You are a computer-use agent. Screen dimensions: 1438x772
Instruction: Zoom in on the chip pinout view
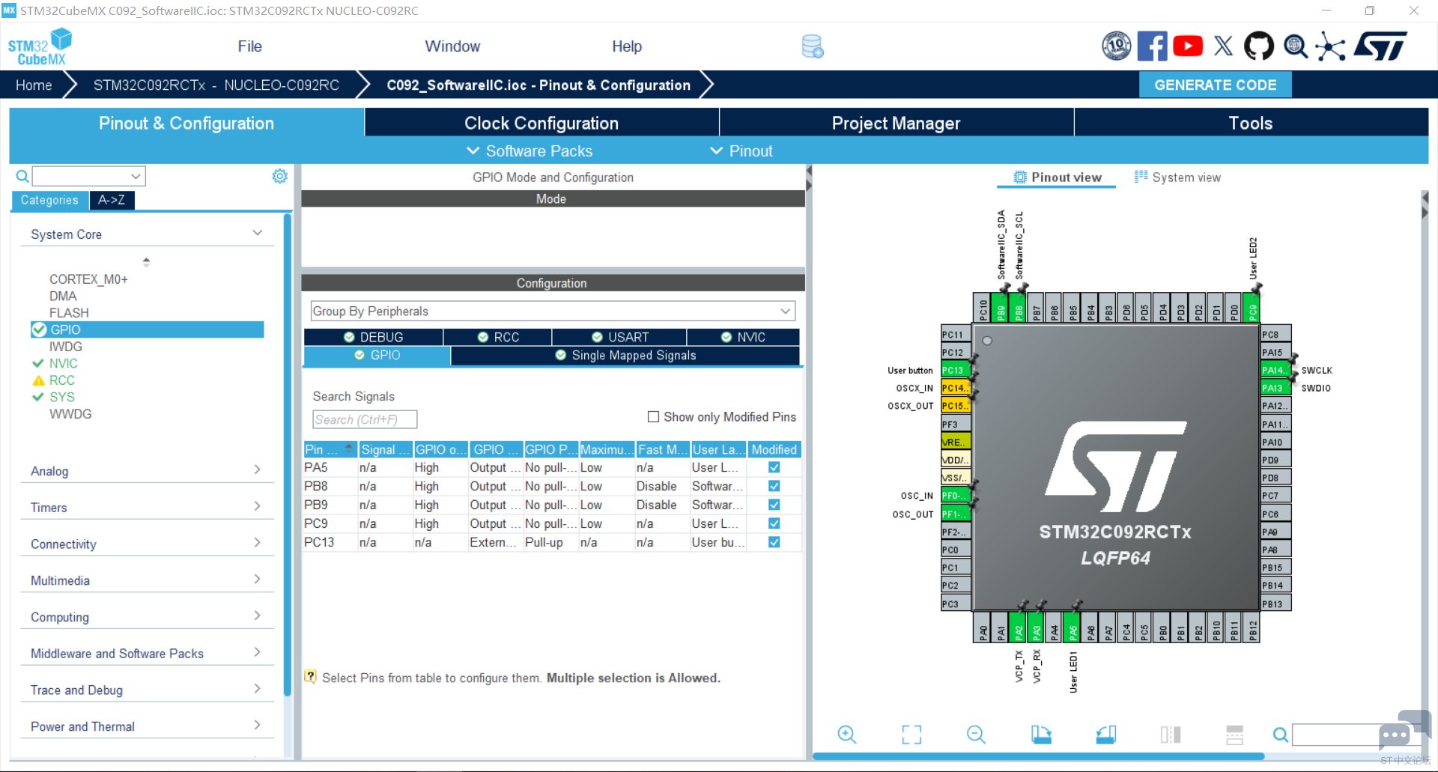pos(846,735)
